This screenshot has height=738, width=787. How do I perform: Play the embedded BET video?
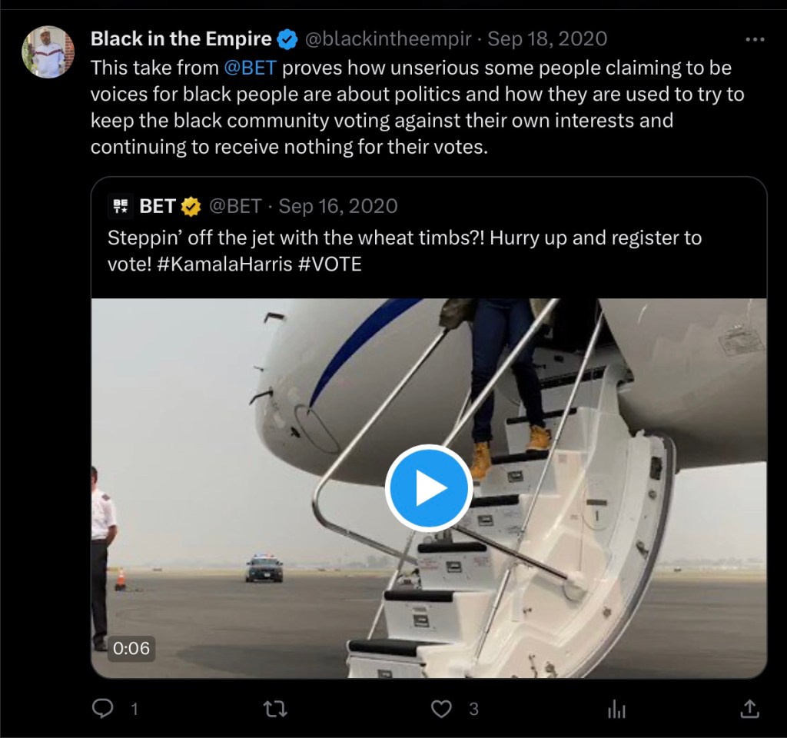429,489
